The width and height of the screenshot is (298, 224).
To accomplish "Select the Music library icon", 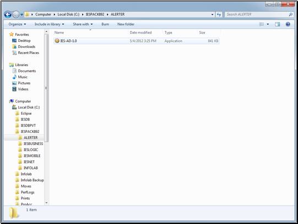I will click(x=14, y=77).
